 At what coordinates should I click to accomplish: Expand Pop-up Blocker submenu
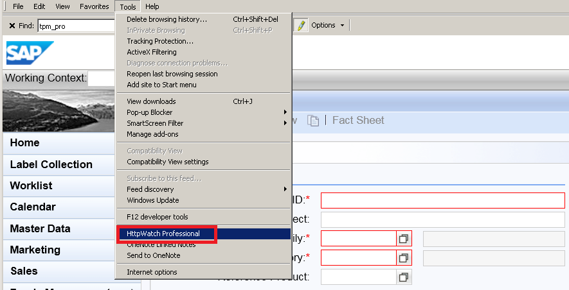(203, 112)
